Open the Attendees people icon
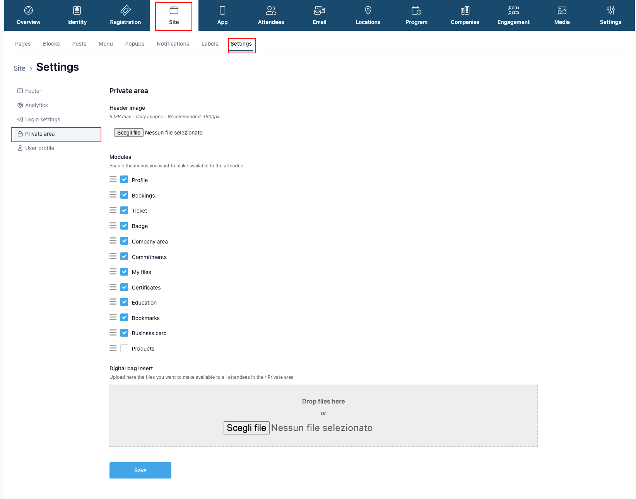 tap(271, 10)
